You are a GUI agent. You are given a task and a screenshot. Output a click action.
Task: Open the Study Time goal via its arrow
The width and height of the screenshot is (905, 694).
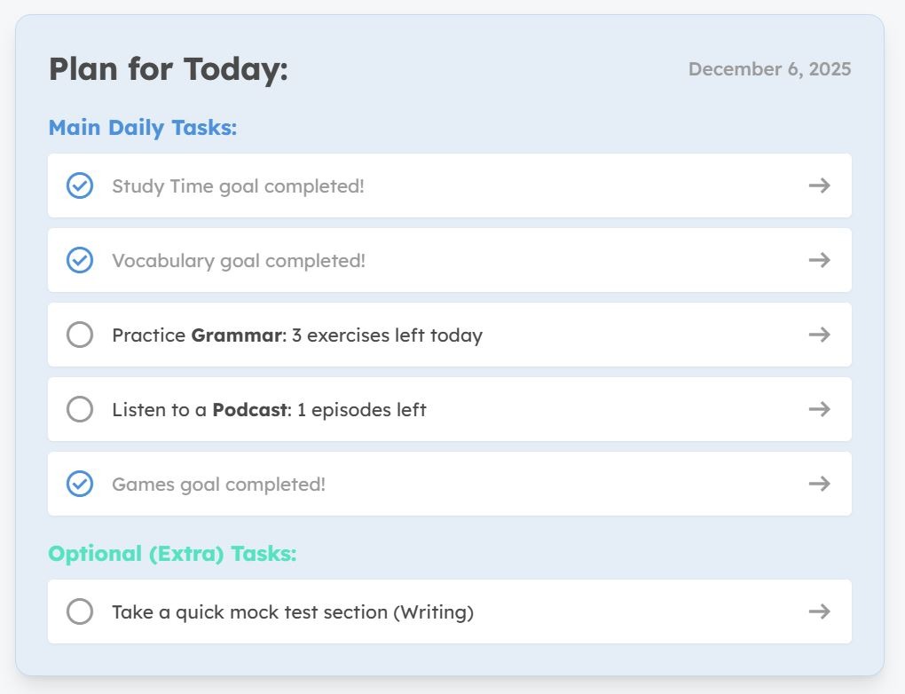(x=819, y=185)
